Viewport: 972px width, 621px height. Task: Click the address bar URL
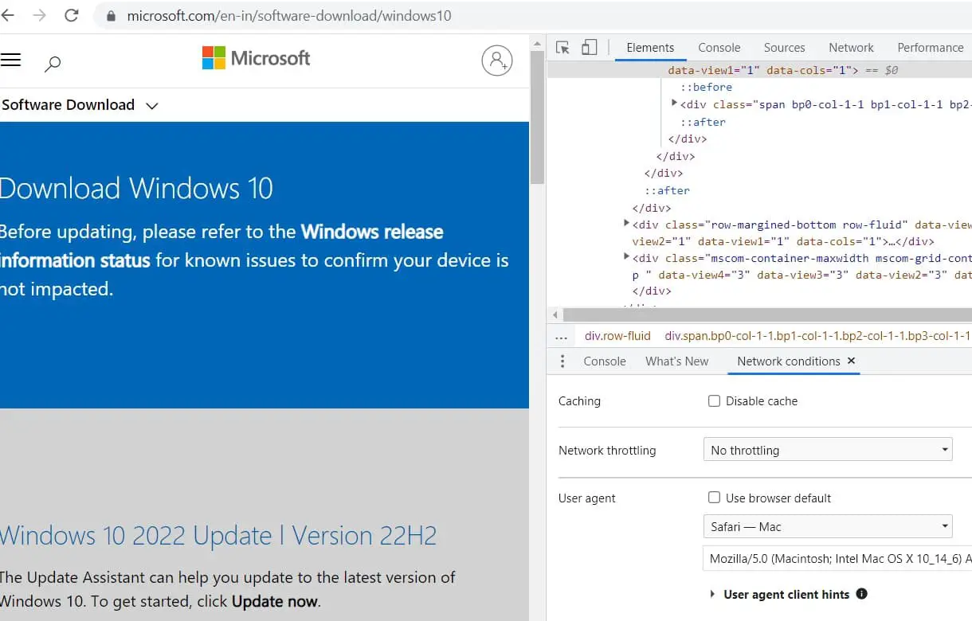point(289,16)
